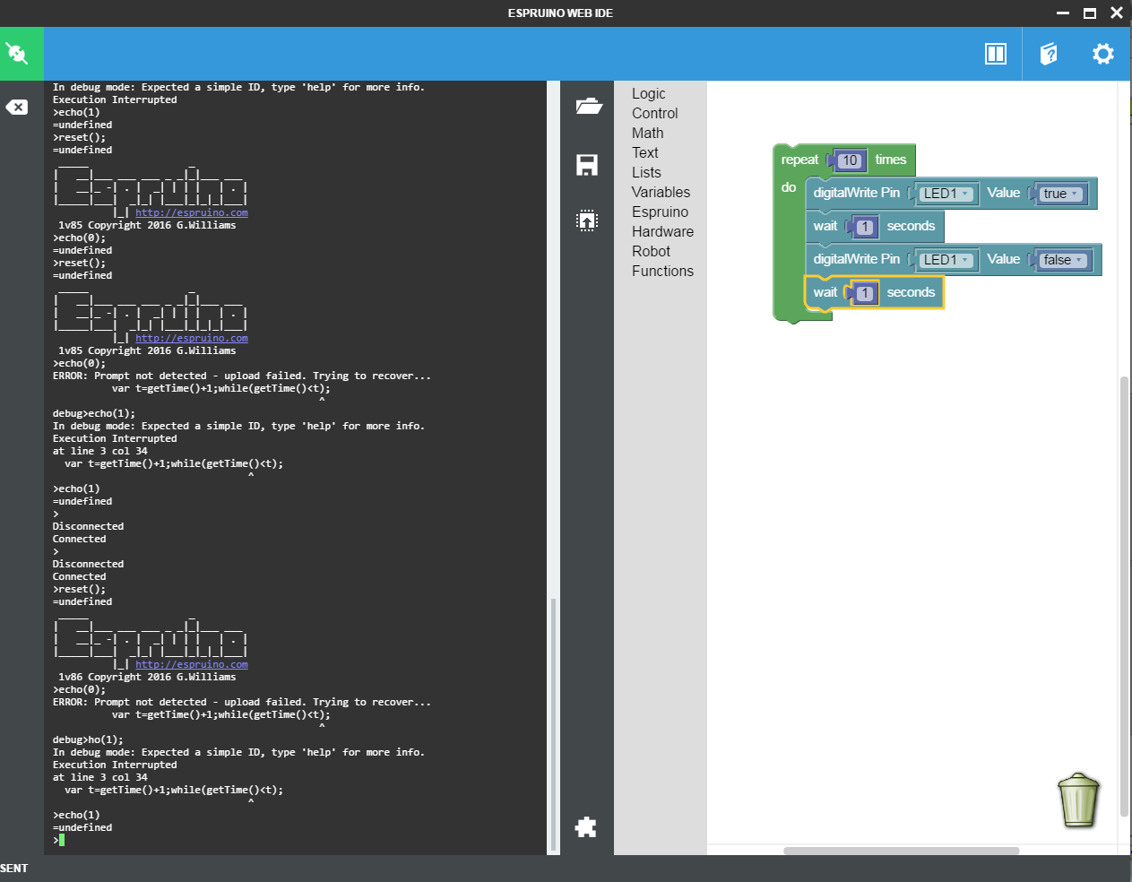Clear the terminal with the backspace icon

click(17, 108)
